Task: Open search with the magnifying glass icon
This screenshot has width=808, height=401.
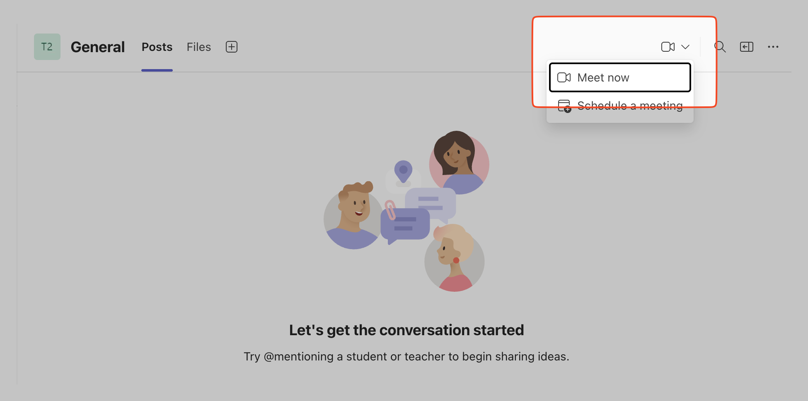Action: click(x=720, y=47)
